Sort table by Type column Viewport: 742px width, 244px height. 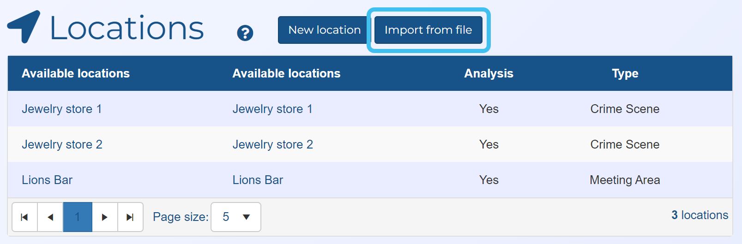[x=625, y=73]
